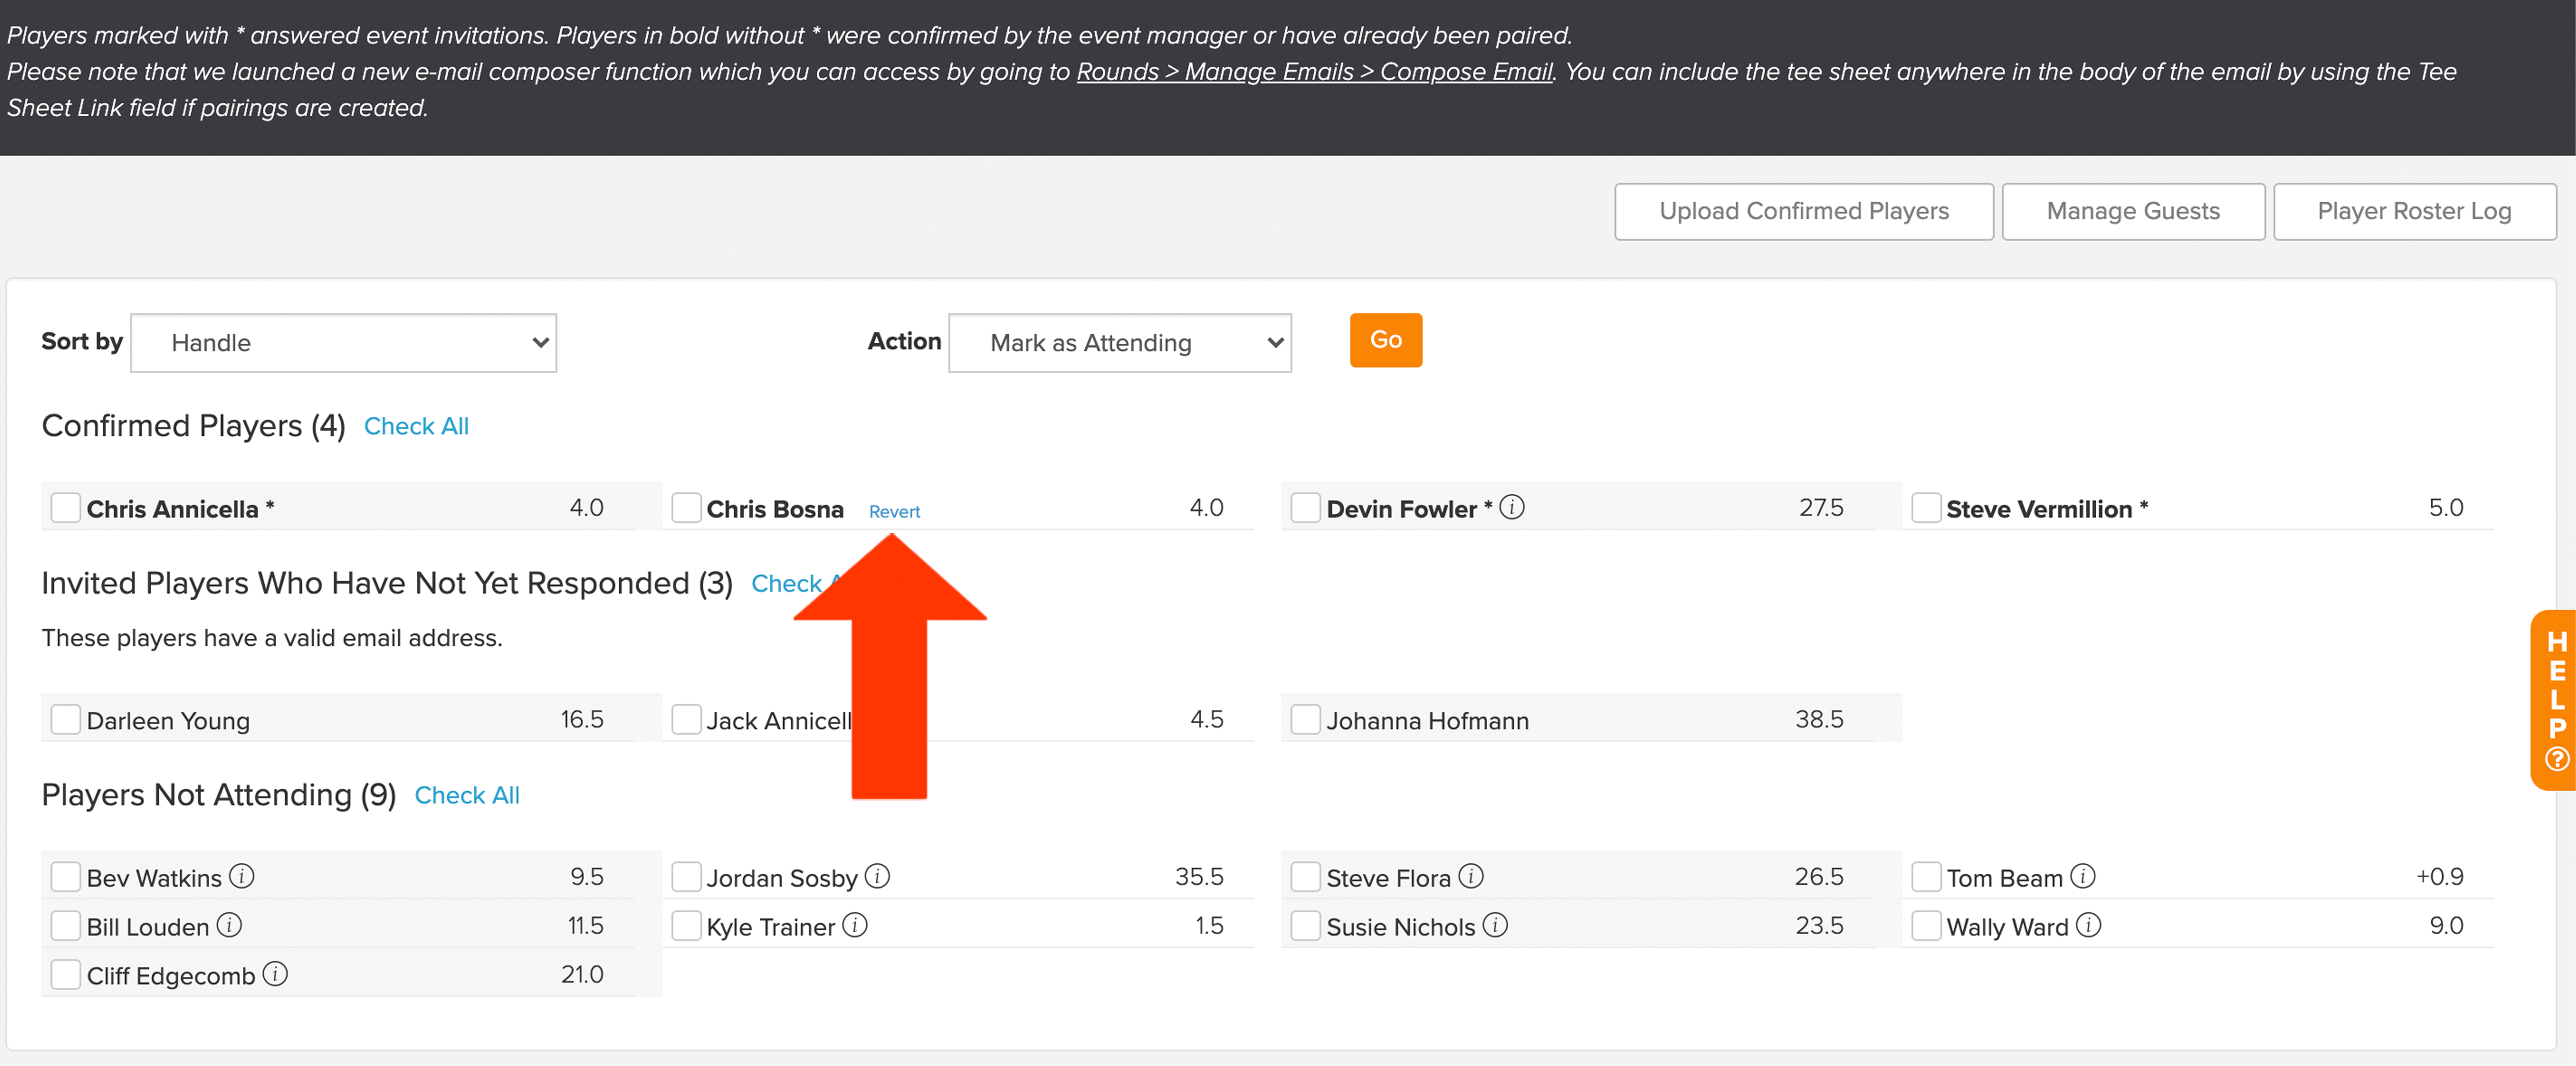This screenshot has width=2576, height=1066.
Task: Check the Chris Annicella checkbox
Action: [66, 507]
